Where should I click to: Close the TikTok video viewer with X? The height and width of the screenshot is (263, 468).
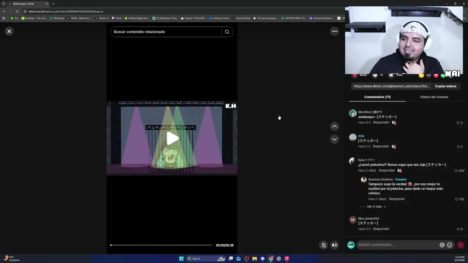tap(9, 31)
